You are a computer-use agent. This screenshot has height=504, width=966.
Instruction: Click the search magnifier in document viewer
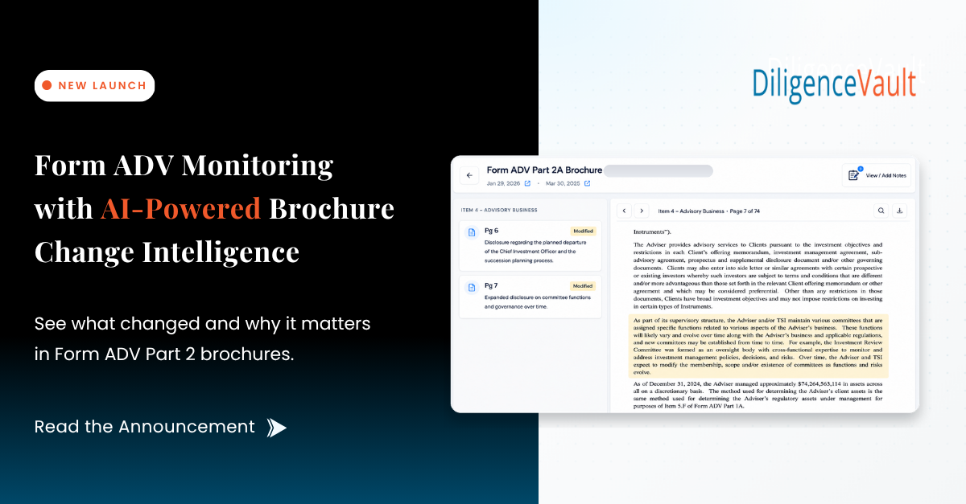pyautogui.click(x=881, y=211)
